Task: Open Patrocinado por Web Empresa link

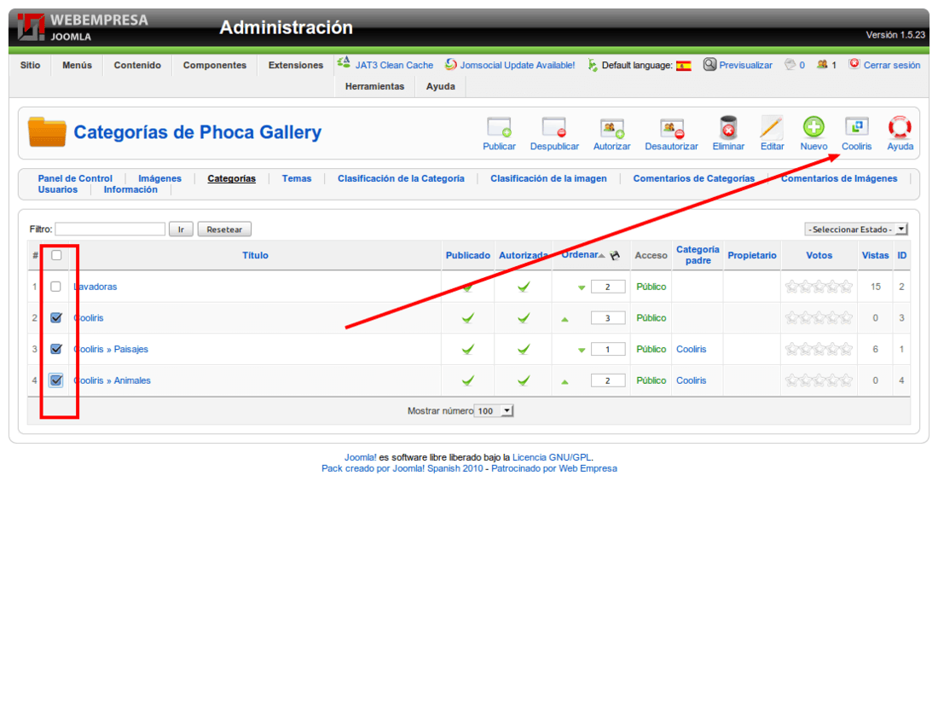Action: click(x=554, y=468)
